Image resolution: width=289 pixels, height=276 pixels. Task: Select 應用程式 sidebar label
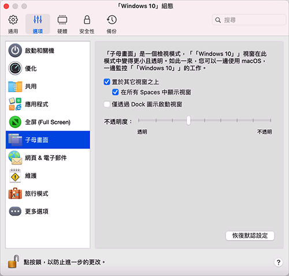click(36, 104)
